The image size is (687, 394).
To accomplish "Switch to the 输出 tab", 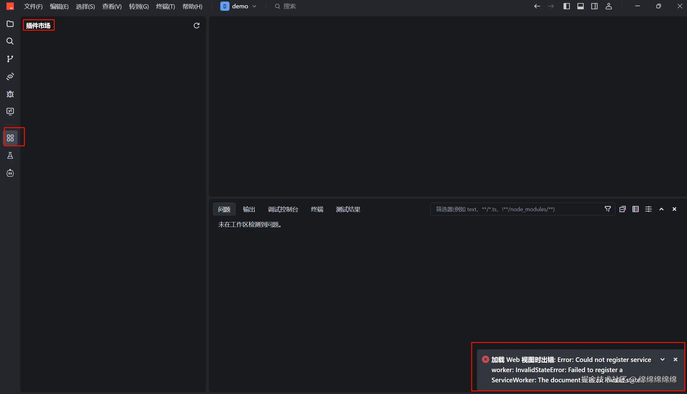I will (x=249, y=209).
